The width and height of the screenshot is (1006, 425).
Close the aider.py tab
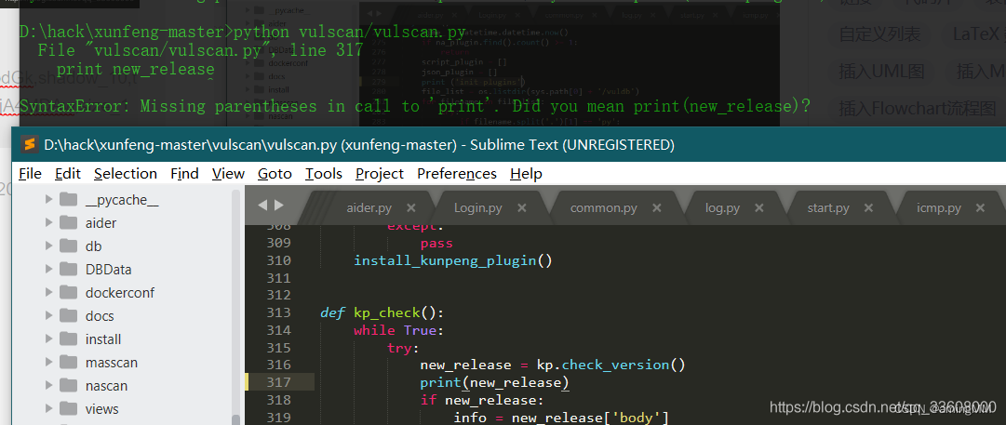[x=411, y=207]
